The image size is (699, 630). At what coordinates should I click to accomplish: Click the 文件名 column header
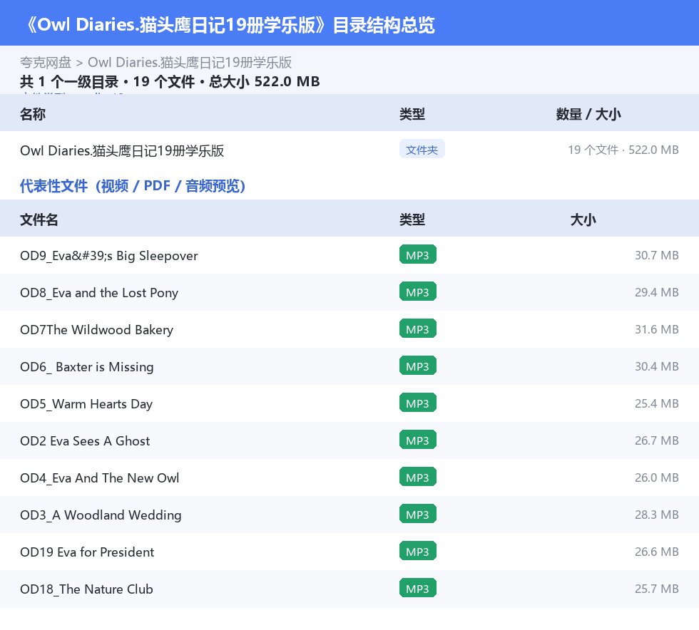39,220
